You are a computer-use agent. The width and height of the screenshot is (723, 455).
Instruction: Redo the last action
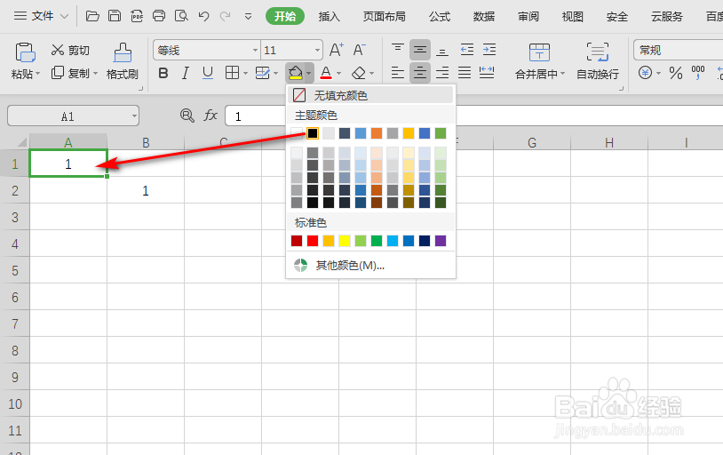225,17
